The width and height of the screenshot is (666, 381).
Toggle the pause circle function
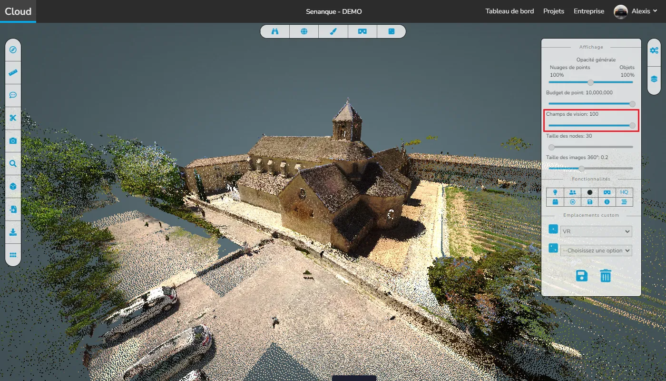pyautogui.click(x=572, y=202)
